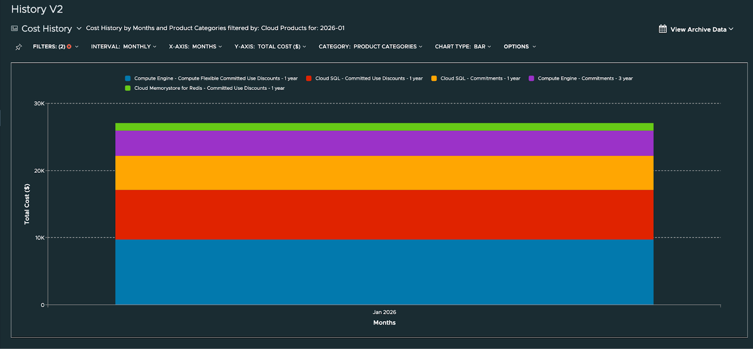Clear filters using the red X icon
The height and width of the screenshot is (349, 753).
click(x=69, y=47)
